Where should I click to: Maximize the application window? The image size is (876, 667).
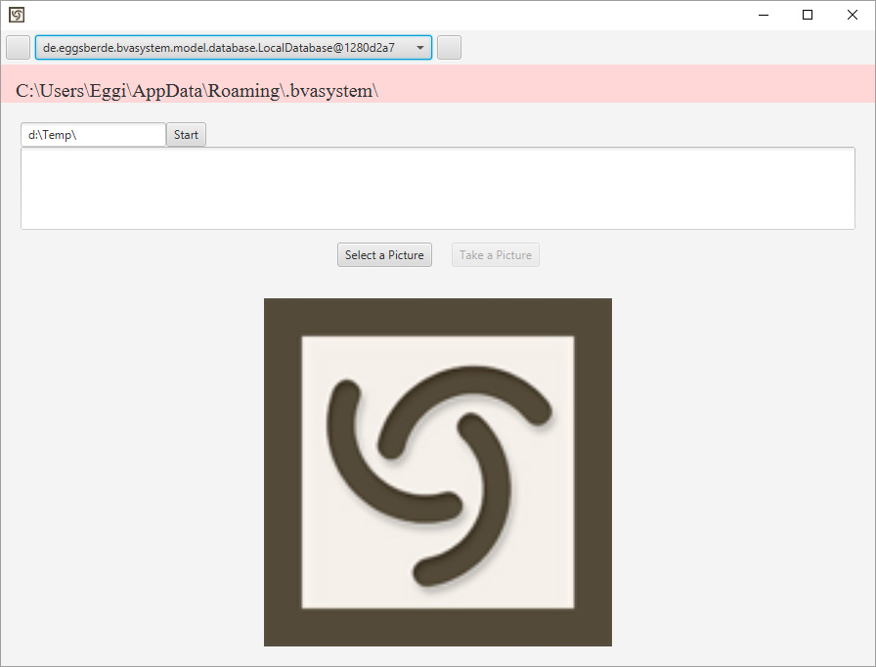[808, 15]
